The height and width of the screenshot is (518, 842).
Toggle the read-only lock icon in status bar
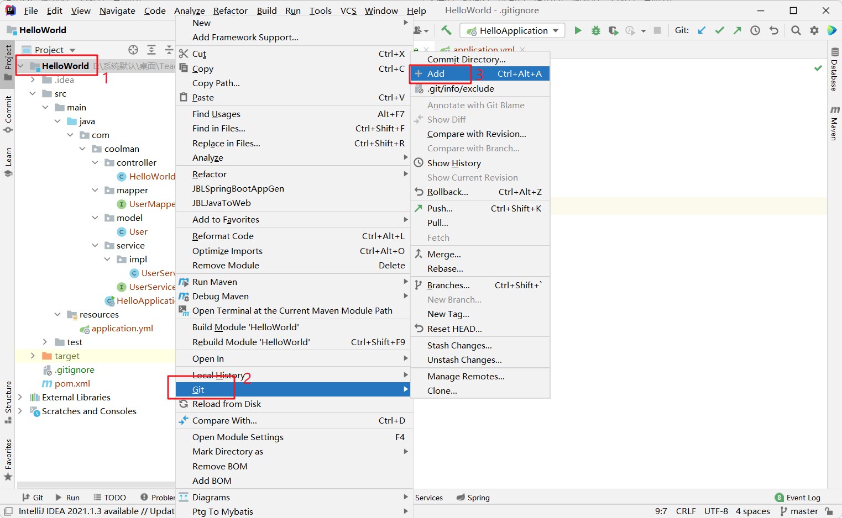pos(829,511)
